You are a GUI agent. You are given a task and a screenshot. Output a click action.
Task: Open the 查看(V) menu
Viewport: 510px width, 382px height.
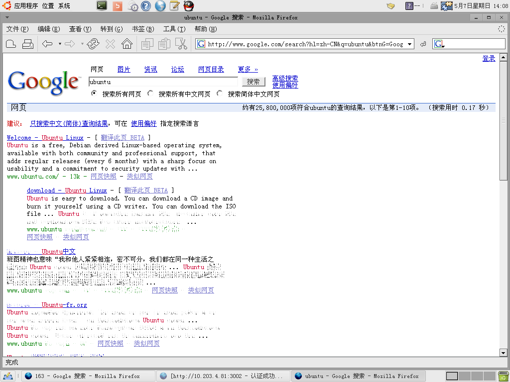point(80,29)
